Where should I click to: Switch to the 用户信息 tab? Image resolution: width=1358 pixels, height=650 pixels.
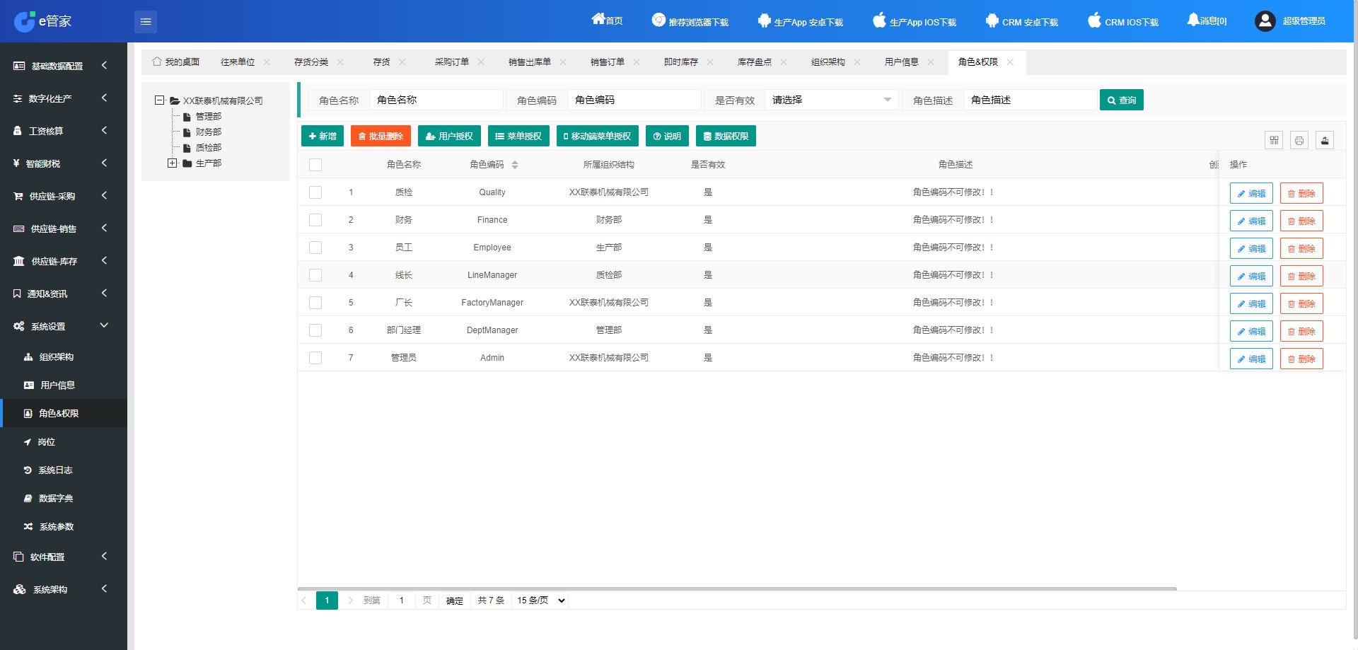[x=901, y=62]
